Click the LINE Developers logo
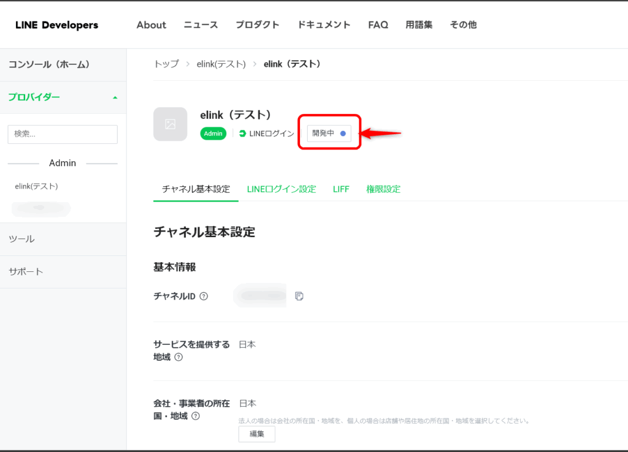This screenshot has height=452, width=628. click(x=56, y=24)
